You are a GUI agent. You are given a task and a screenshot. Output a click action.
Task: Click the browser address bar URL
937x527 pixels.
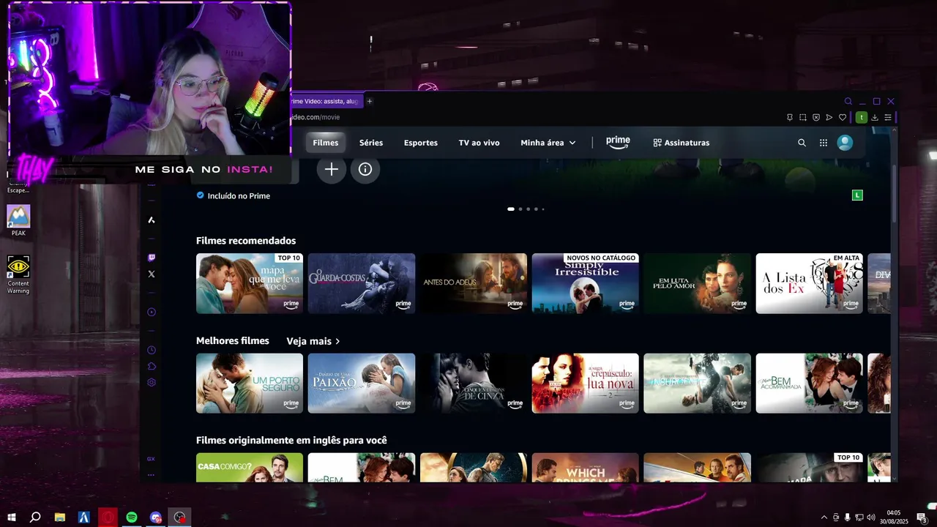pos(316,117)
